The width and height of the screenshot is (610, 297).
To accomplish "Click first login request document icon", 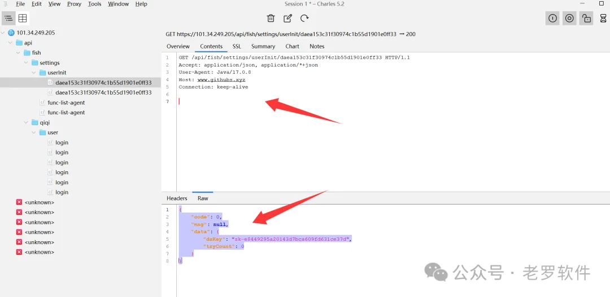I will (50, 143).
